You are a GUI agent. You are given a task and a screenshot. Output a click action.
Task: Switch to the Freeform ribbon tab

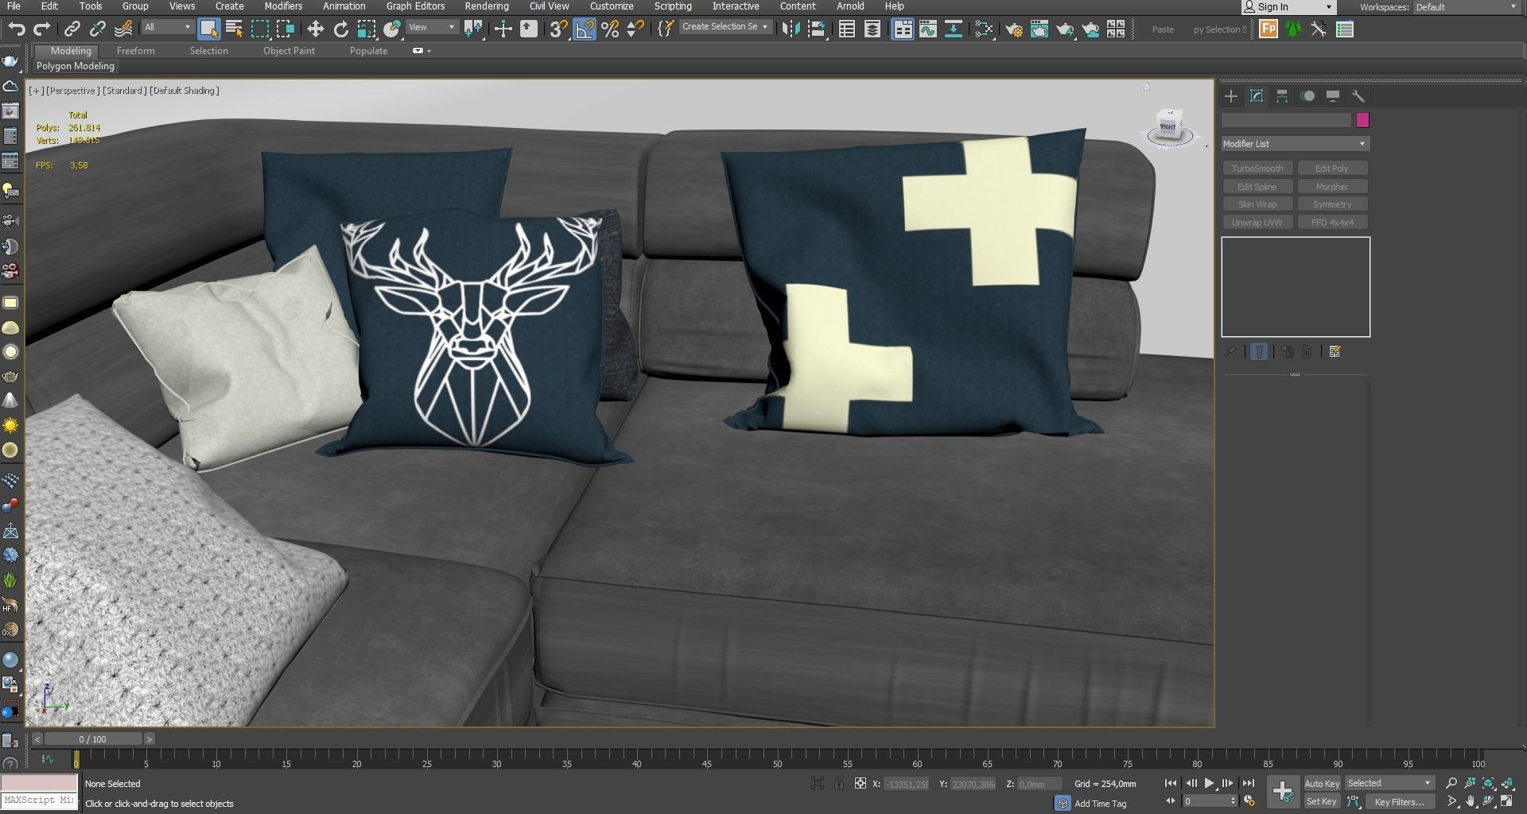pyautogui.click(x=136, y=51)
